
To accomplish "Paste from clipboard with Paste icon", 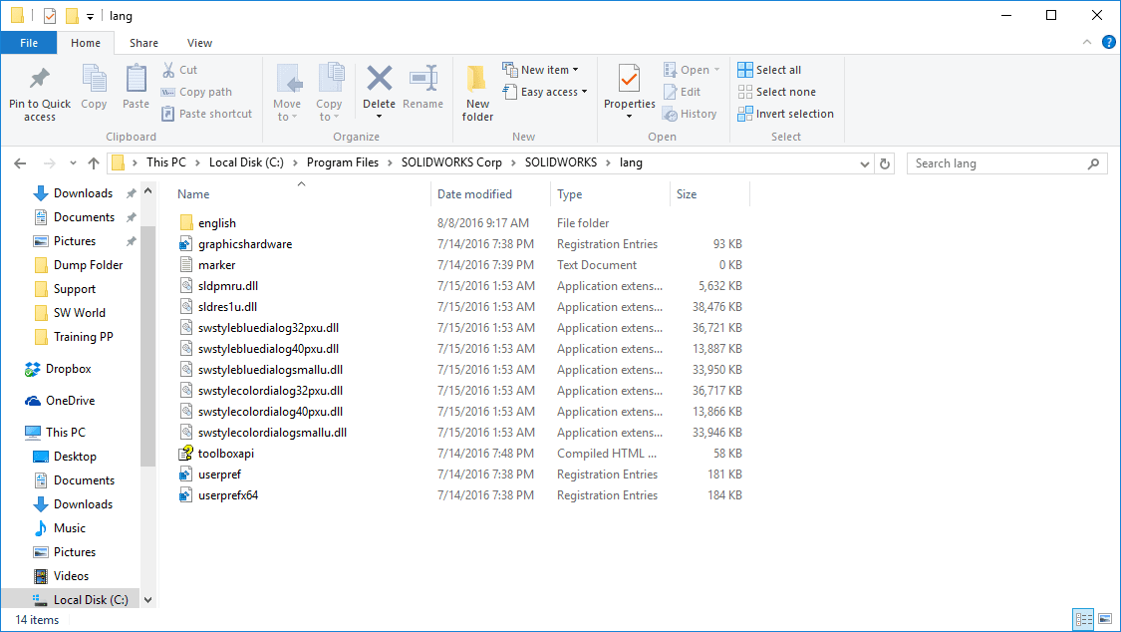I will coord(136,90).
